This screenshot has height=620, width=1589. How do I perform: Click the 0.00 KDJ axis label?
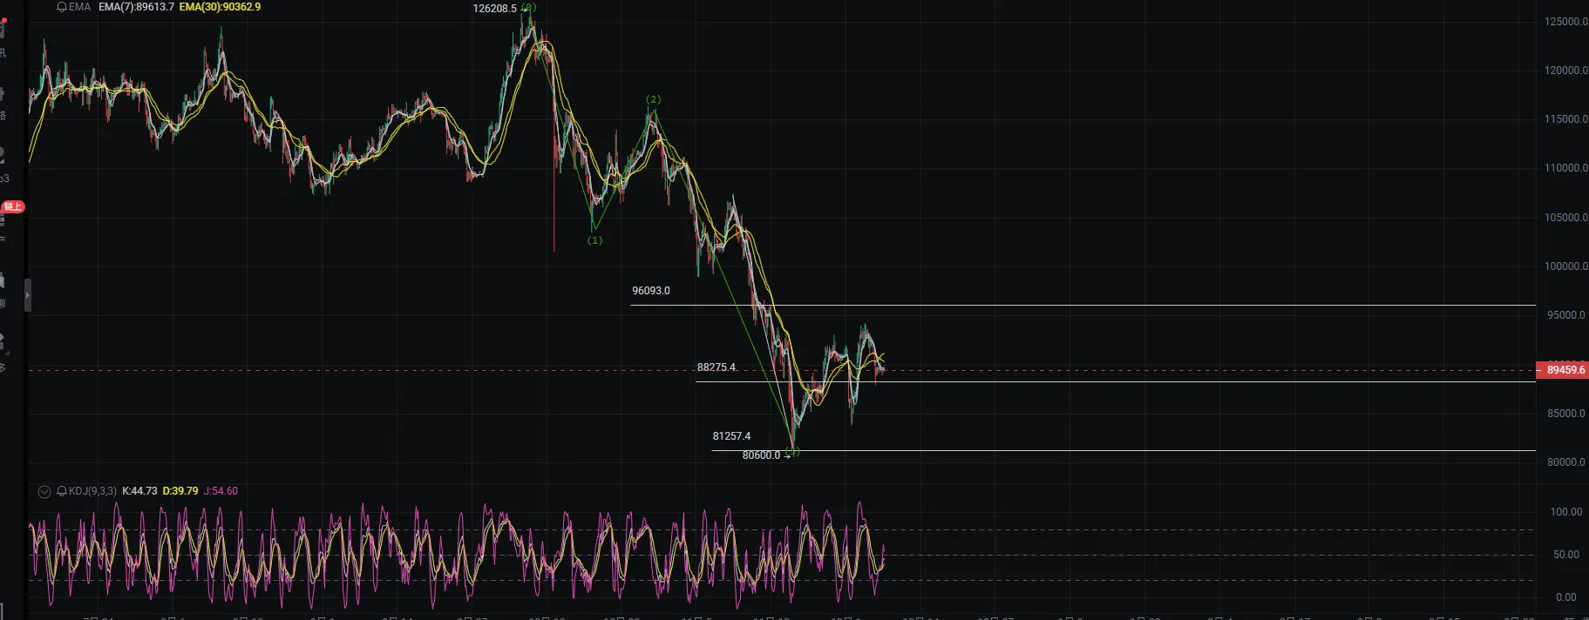1566,597
